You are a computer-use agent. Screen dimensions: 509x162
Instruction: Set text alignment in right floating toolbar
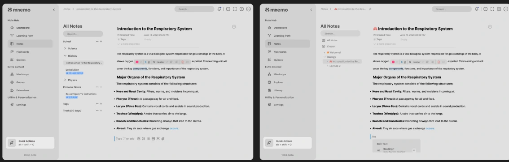coord(427,62)
